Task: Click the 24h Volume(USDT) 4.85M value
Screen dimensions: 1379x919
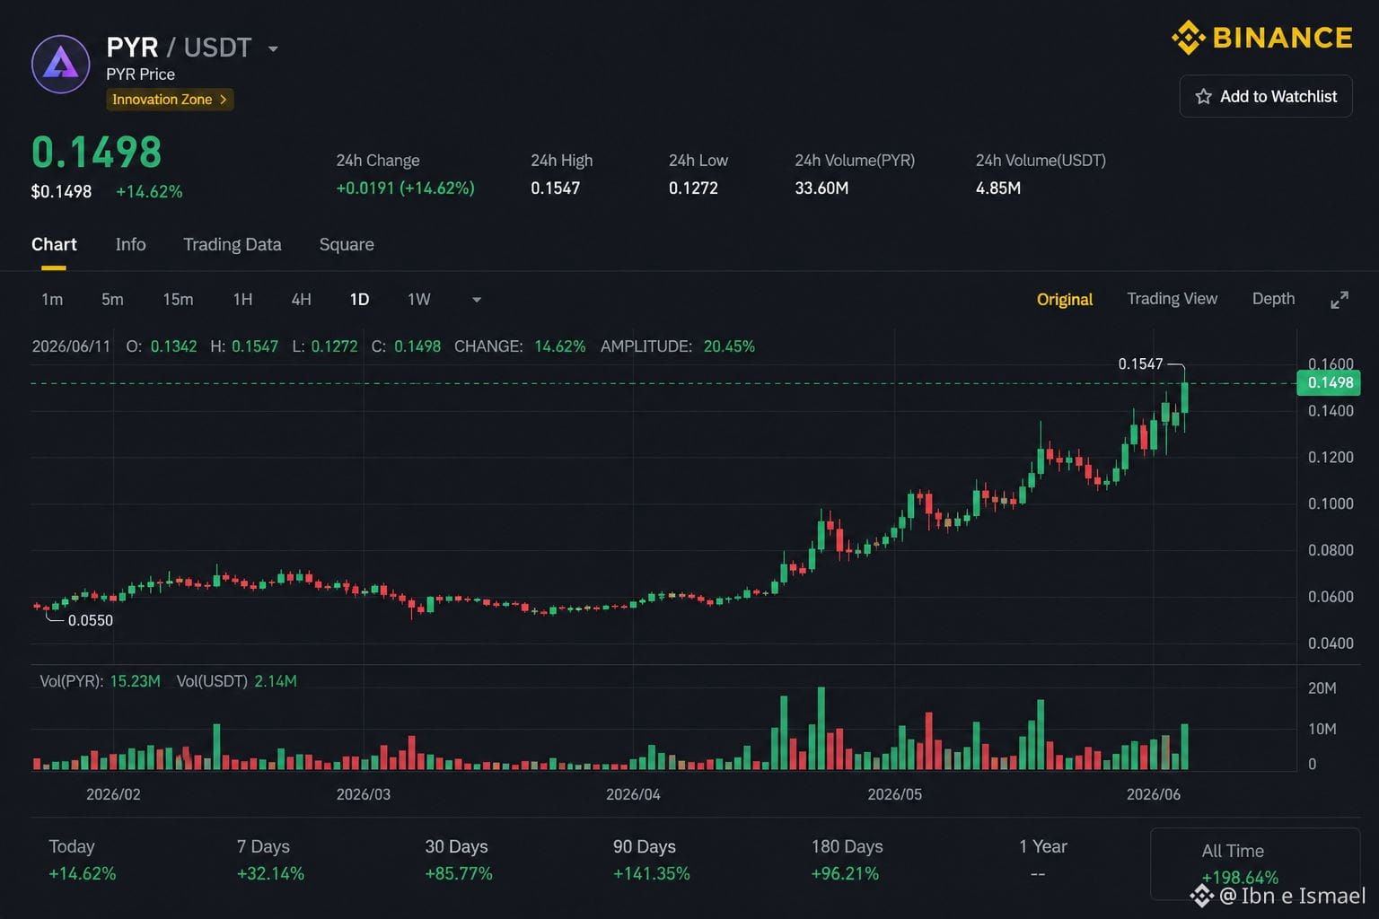Action: (997, 188)
